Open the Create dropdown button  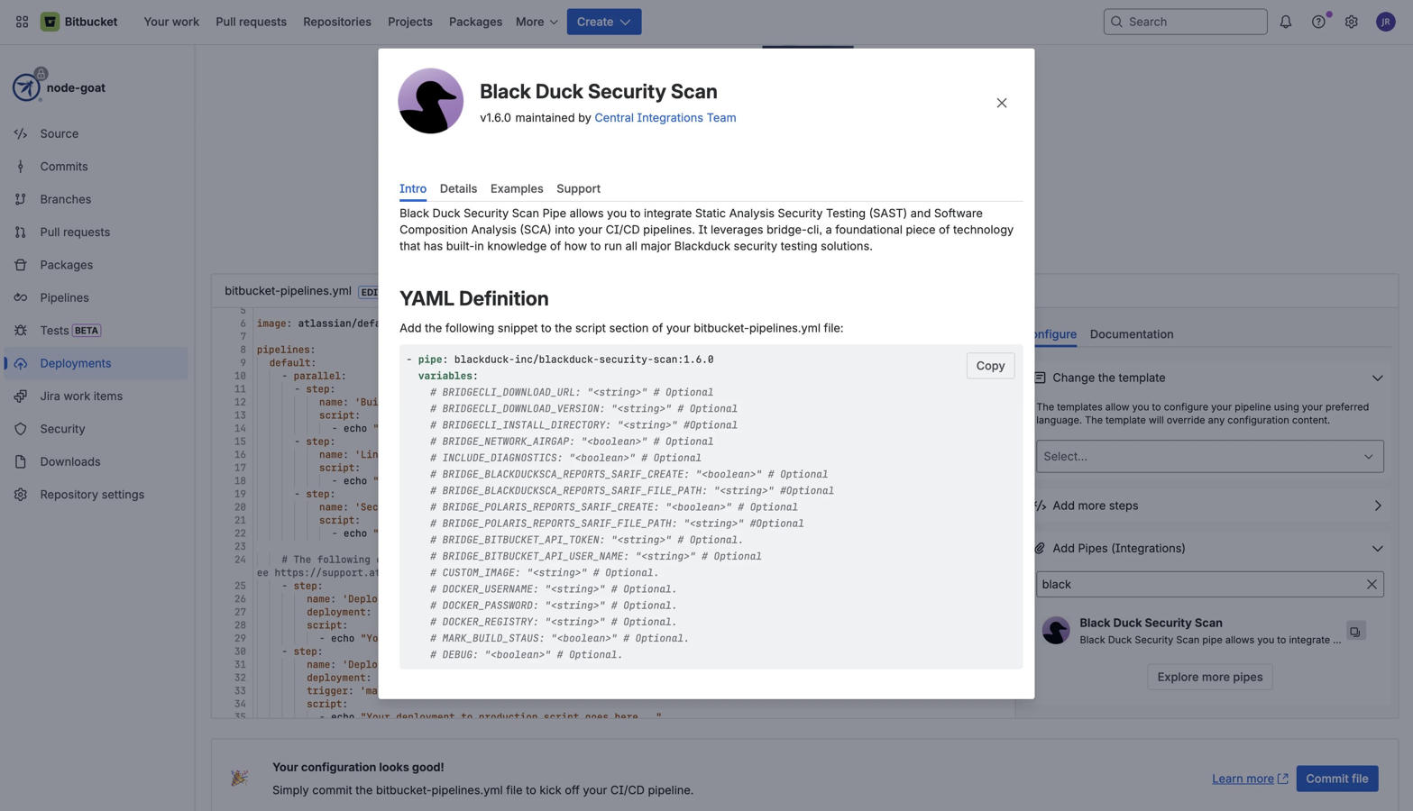click(x=603, y=22)
